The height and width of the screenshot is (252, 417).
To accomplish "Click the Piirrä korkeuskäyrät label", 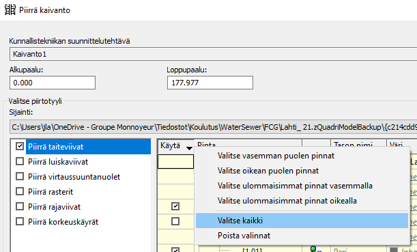I will [x=63, y=222].
